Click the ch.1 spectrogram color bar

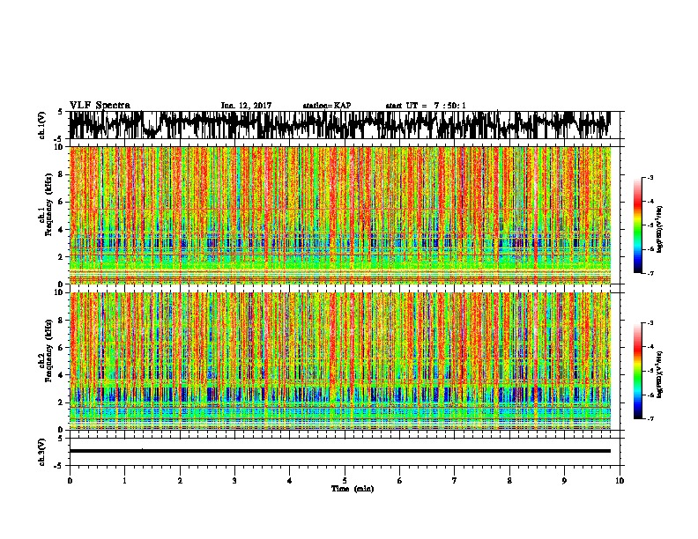point(637,225)
